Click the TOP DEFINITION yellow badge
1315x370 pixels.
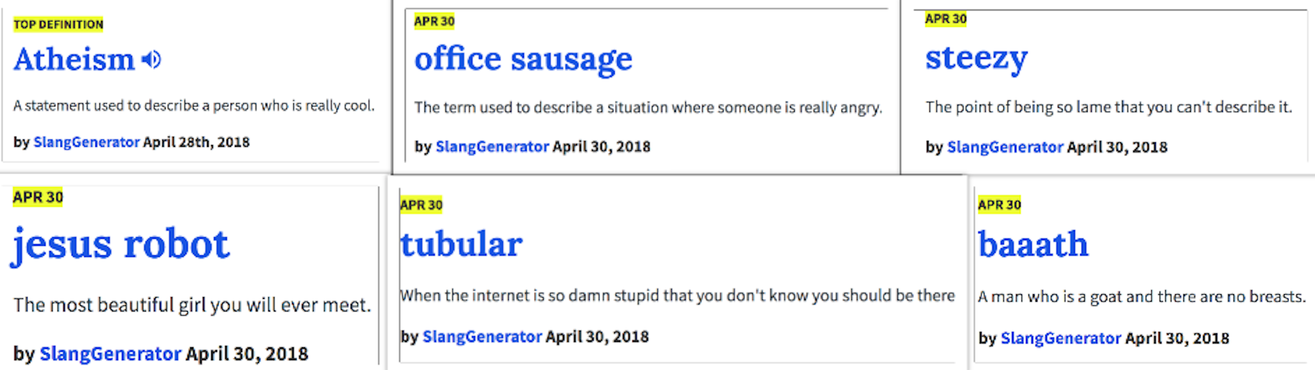pyautogui.click(x=58, y=24)
